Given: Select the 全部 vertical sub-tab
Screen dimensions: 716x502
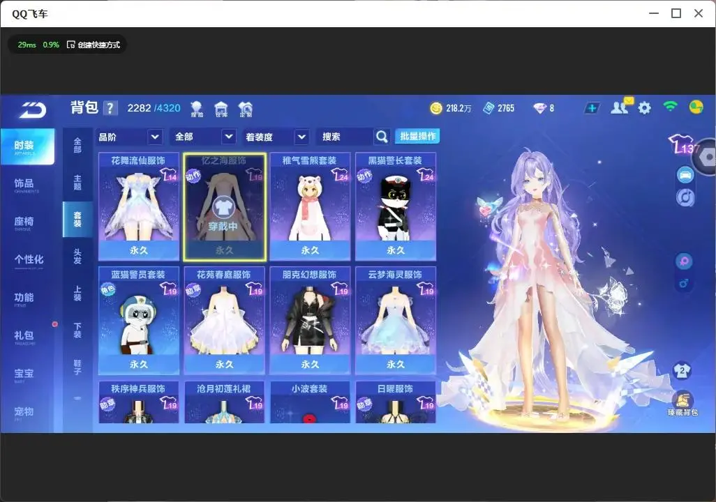Looking at the screenshot, I should 77,146.
